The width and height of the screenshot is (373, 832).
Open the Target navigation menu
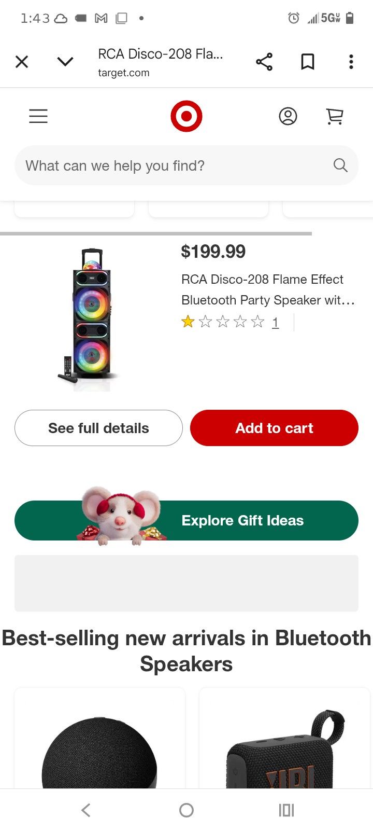click(x=38, y=116)
